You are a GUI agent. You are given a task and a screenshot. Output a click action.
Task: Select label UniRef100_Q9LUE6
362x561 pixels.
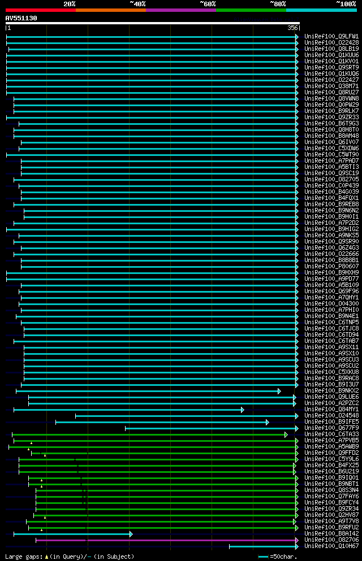(331, 397)
